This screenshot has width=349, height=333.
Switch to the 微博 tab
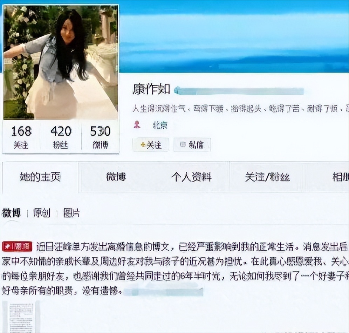(116, 177)
